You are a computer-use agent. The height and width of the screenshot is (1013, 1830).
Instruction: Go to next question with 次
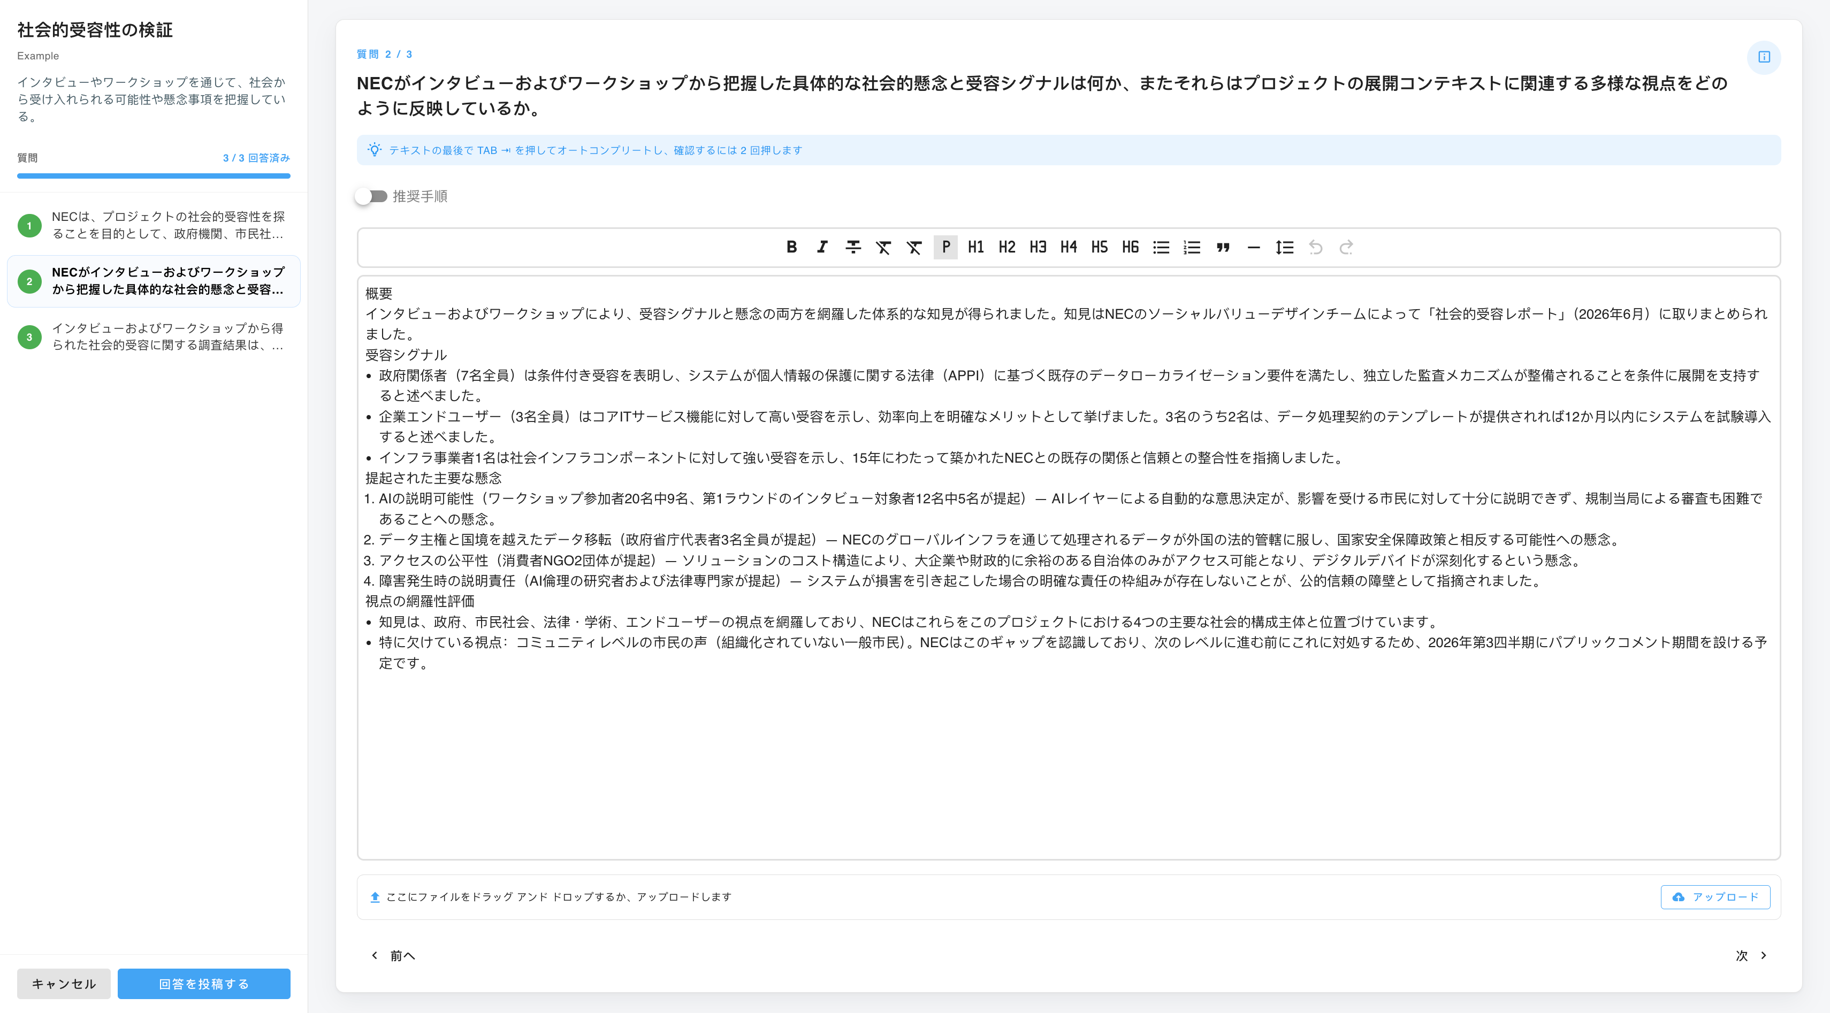[1751, 955]
